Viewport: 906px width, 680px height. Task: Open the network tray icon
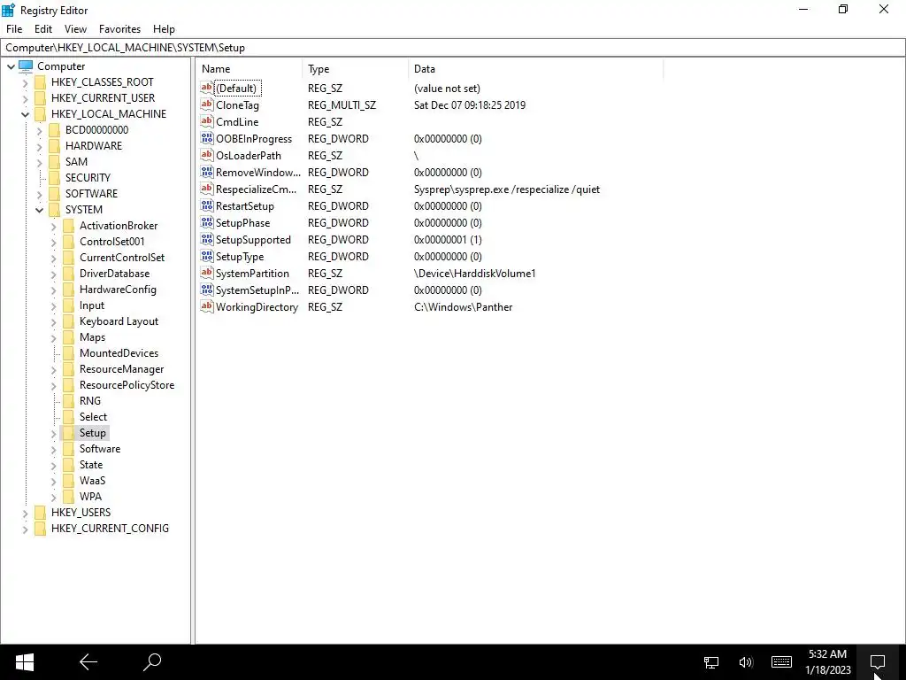[x=711, y=662]
